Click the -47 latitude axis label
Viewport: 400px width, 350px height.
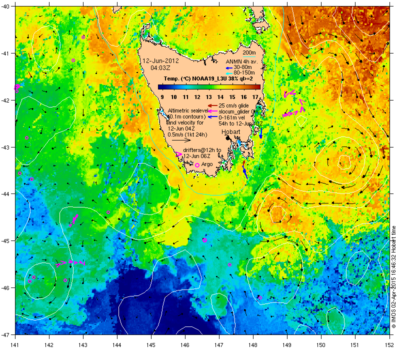point(5,334)
